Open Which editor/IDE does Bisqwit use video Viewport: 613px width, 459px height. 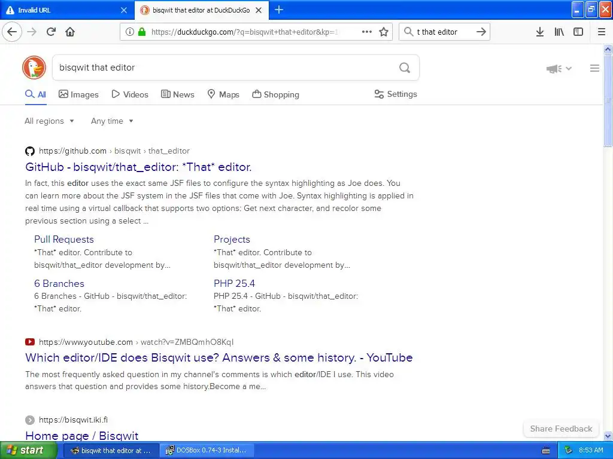pyautogui.click(x=219, y=357)
